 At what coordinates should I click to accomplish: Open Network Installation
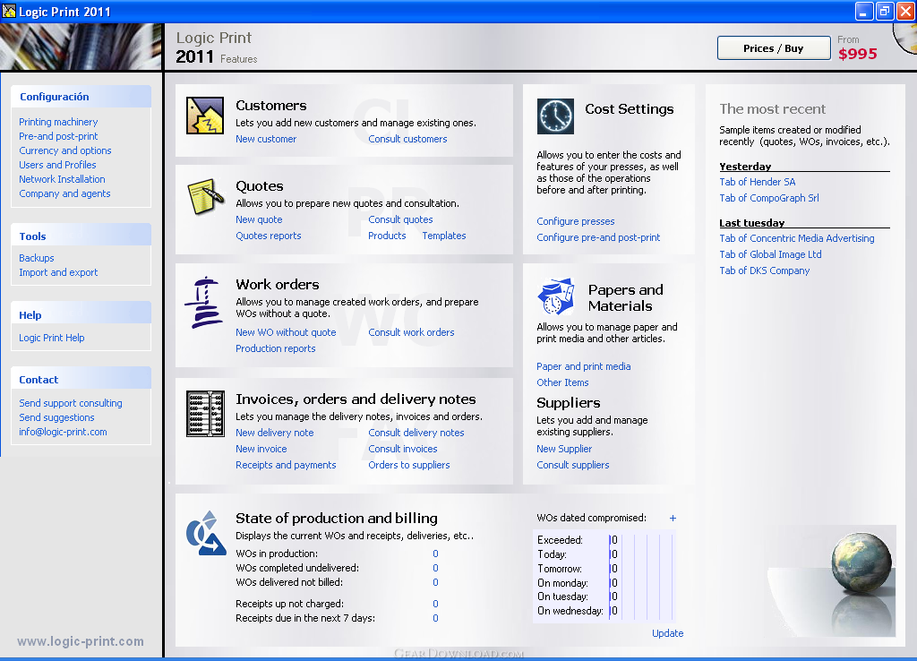[62, 179]
